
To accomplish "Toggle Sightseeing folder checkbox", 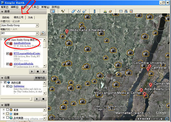I will (x=8, y=86).
